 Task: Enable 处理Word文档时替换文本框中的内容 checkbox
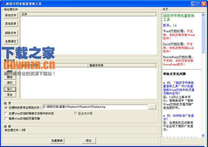tap(6, 113)
